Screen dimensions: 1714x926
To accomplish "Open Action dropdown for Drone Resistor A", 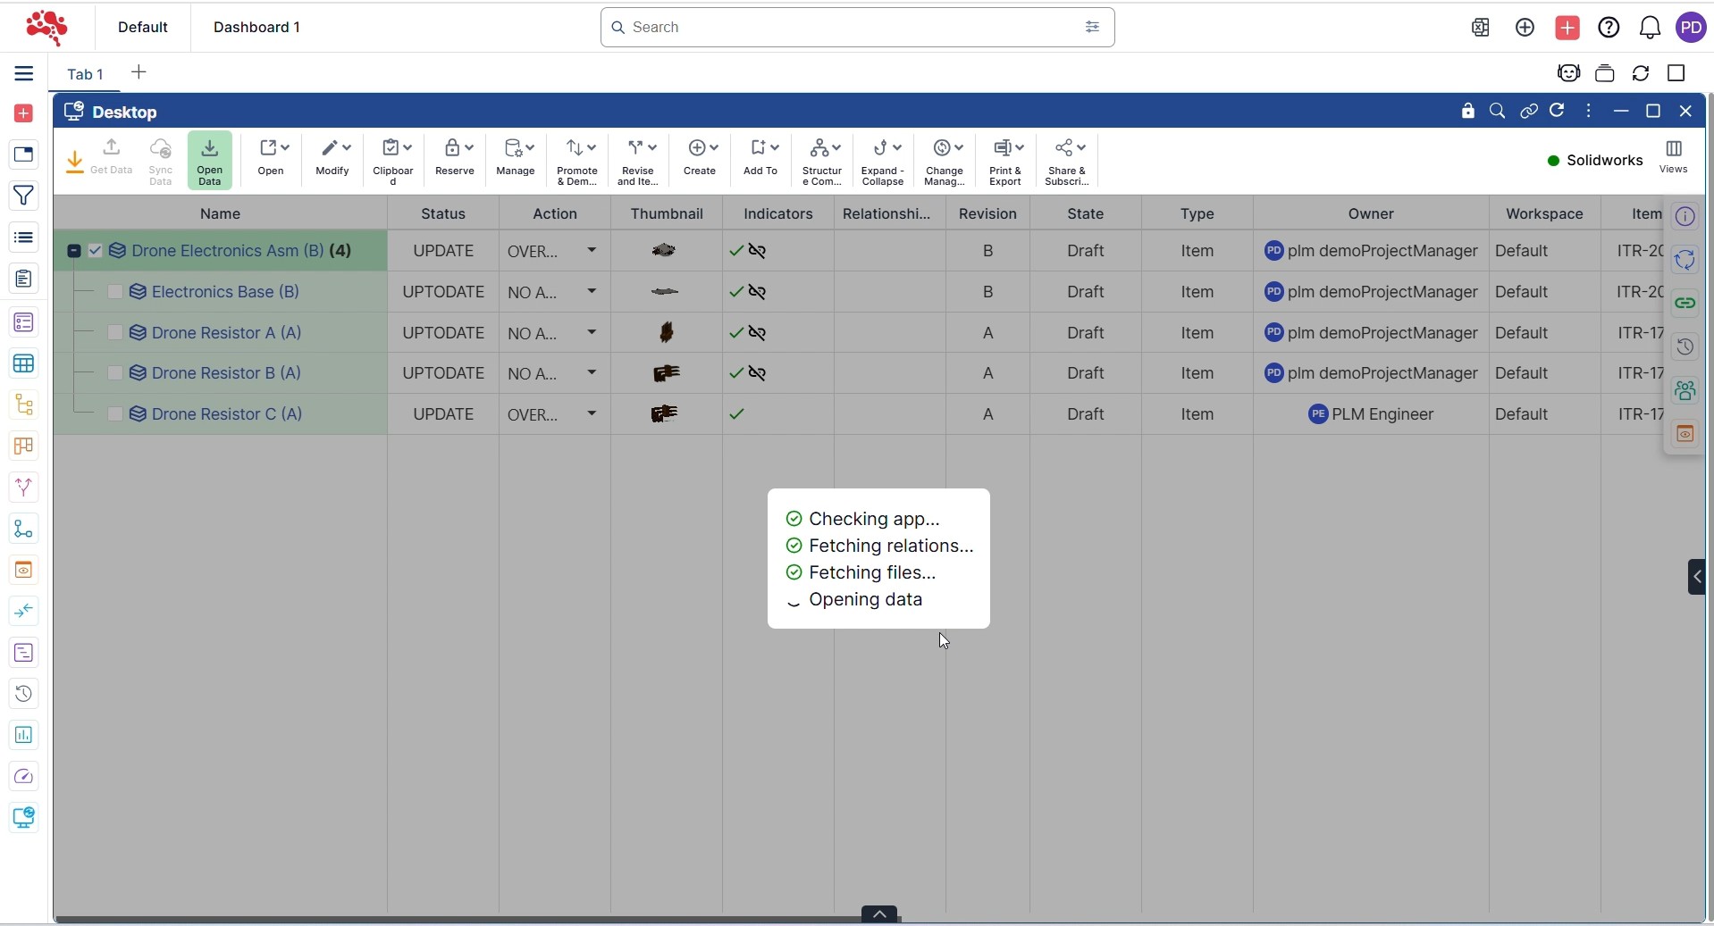I will coord(592,333).
